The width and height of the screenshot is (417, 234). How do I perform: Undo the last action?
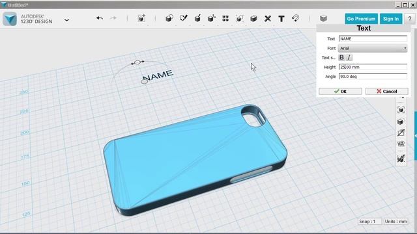point(100,18)
